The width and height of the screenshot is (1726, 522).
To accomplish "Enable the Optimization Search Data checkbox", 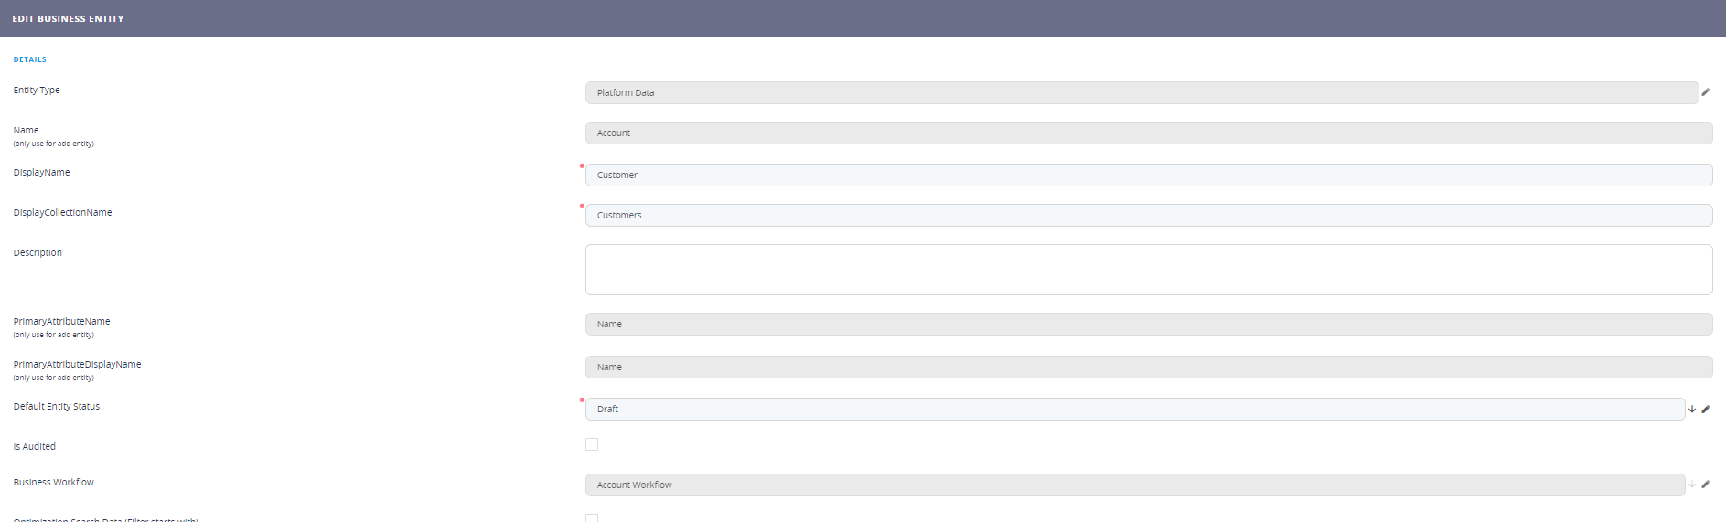I will click(x=592, y=517).
